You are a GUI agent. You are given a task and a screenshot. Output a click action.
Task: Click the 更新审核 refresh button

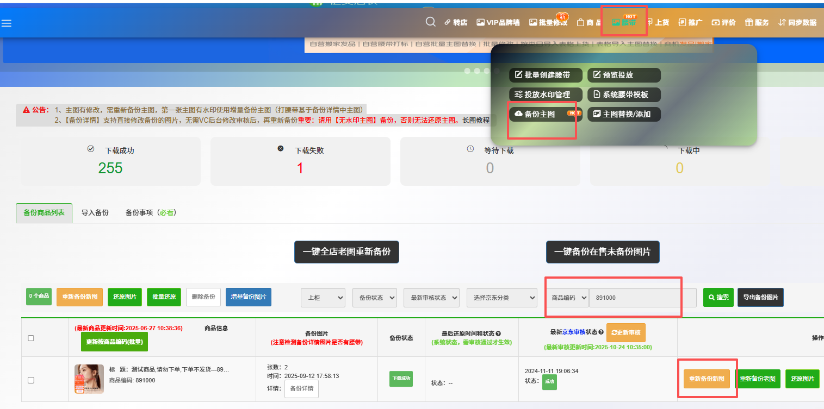(625, 332)
